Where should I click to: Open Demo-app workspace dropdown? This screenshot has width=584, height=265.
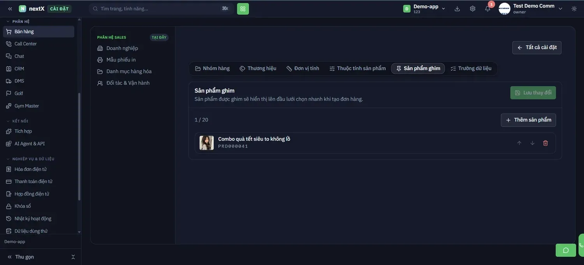point(424,9)
